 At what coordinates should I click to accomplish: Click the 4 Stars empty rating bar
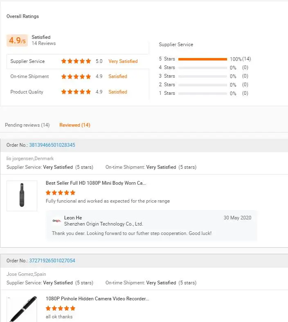202,67
